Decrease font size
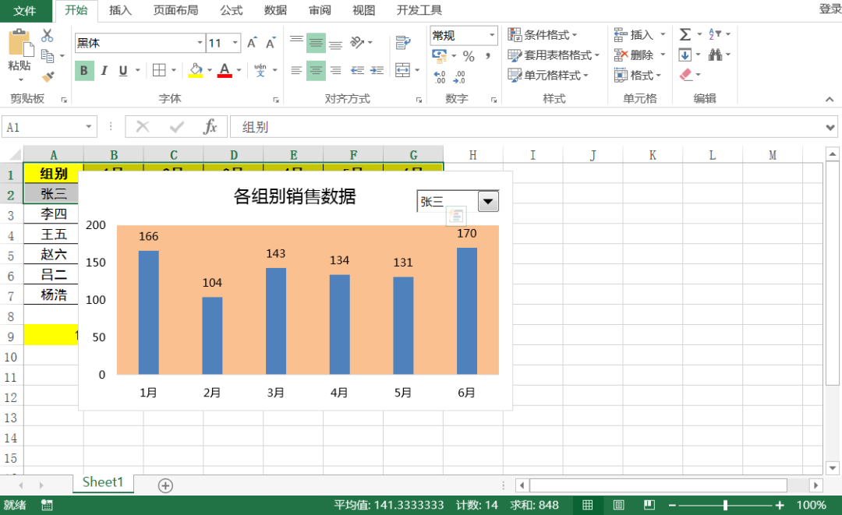Viewport: 842px width, 515px height. pos(270,43)
